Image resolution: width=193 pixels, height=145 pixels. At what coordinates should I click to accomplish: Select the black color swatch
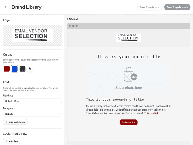(x=22, y=69)
